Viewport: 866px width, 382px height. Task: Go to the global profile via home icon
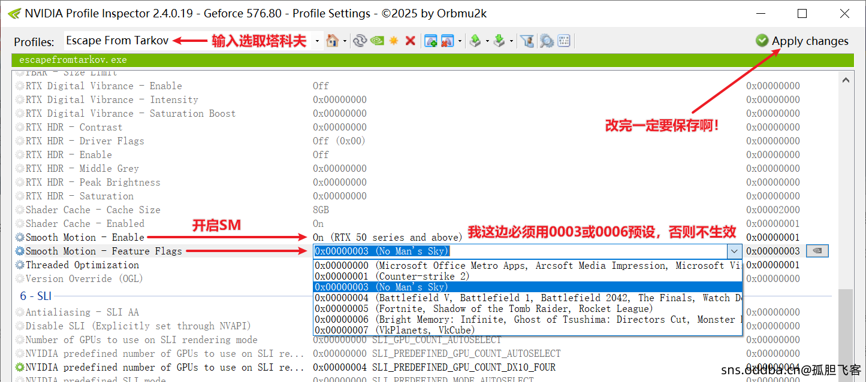(x=332, y=41)
